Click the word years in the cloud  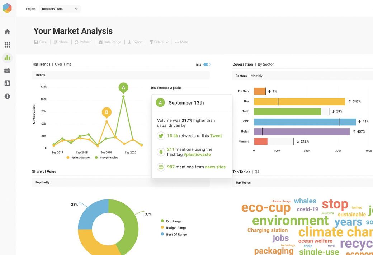[x=348, y=222]
